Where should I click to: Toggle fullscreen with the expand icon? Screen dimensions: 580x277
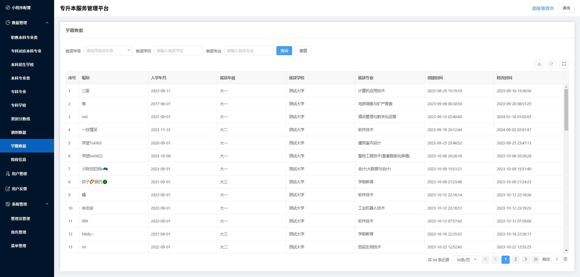pos(564,64)
